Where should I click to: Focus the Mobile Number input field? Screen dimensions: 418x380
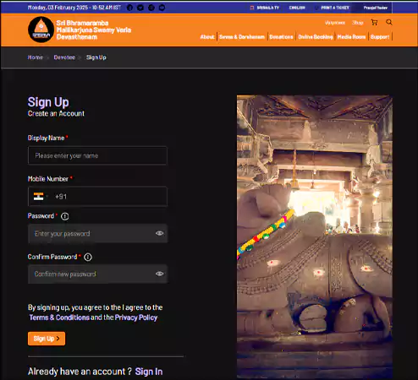coord(97,197)
